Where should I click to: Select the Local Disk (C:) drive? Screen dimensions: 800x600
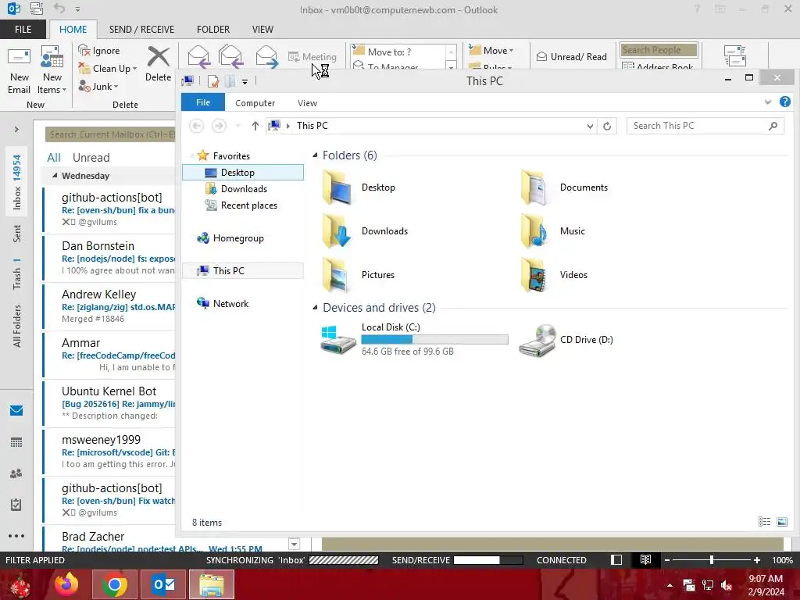pyautogui.click(x=414, y=339)
